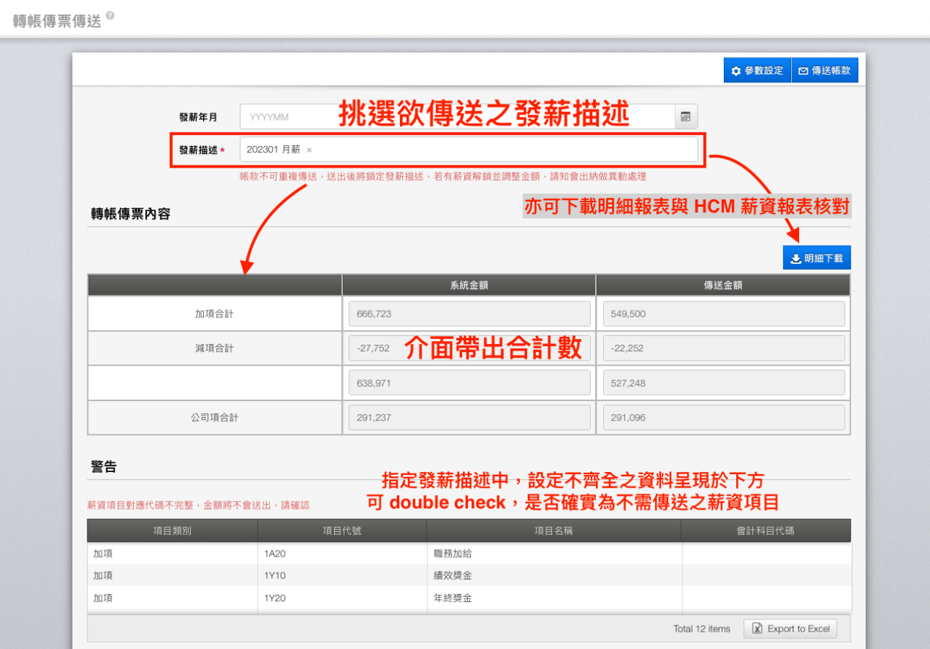
Task: Click the help icon beside 轉帳傳票傳送 title
Action: tap(110, 15)
